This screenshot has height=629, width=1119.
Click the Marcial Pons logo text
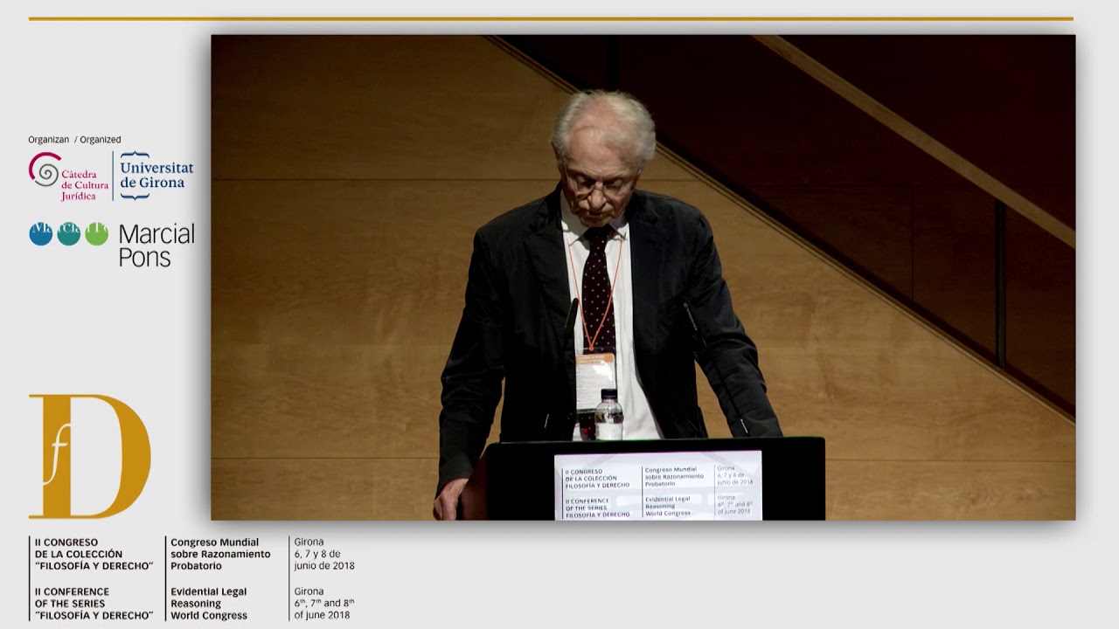pos(156,245)
